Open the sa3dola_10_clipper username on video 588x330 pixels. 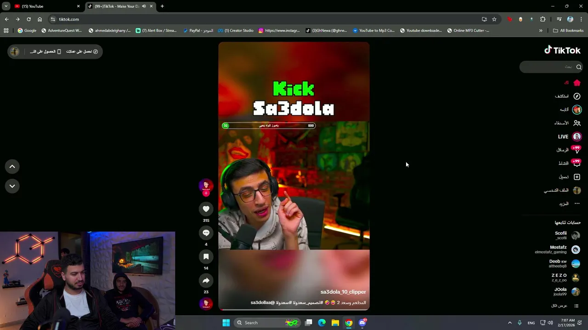coord(343,292)
